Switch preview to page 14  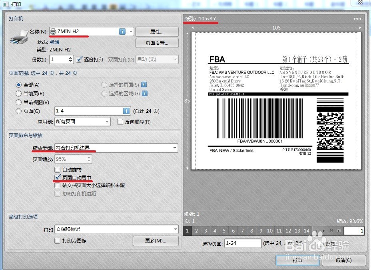tap(307, 231)
